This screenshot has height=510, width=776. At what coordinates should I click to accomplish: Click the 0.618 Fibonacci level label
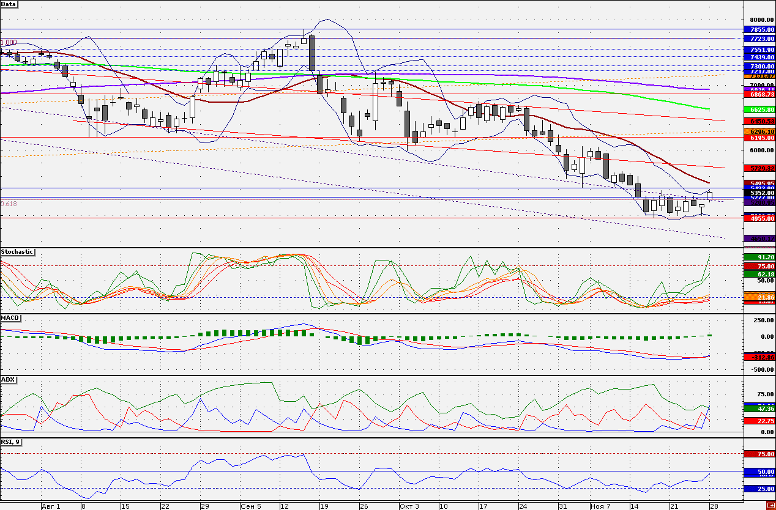pyautogui.click(x=9, y=204)
